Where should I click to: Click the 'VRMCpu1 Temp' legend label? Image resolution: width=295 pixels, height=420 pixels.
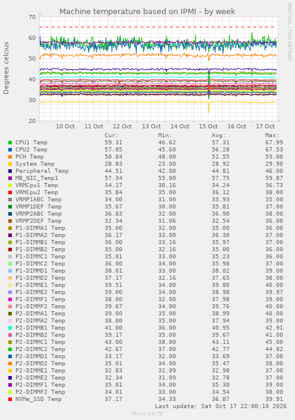37,185
